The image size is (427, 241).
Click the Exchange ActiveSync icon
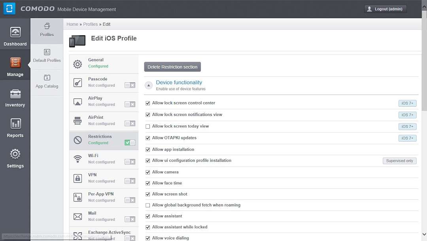[x=77, y=236]
